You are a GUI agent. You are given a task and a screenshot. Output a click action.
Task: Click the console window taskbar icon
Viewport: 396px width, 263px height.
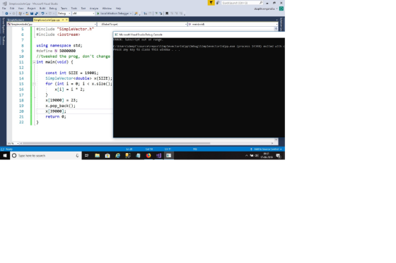(x=169, y=156)
